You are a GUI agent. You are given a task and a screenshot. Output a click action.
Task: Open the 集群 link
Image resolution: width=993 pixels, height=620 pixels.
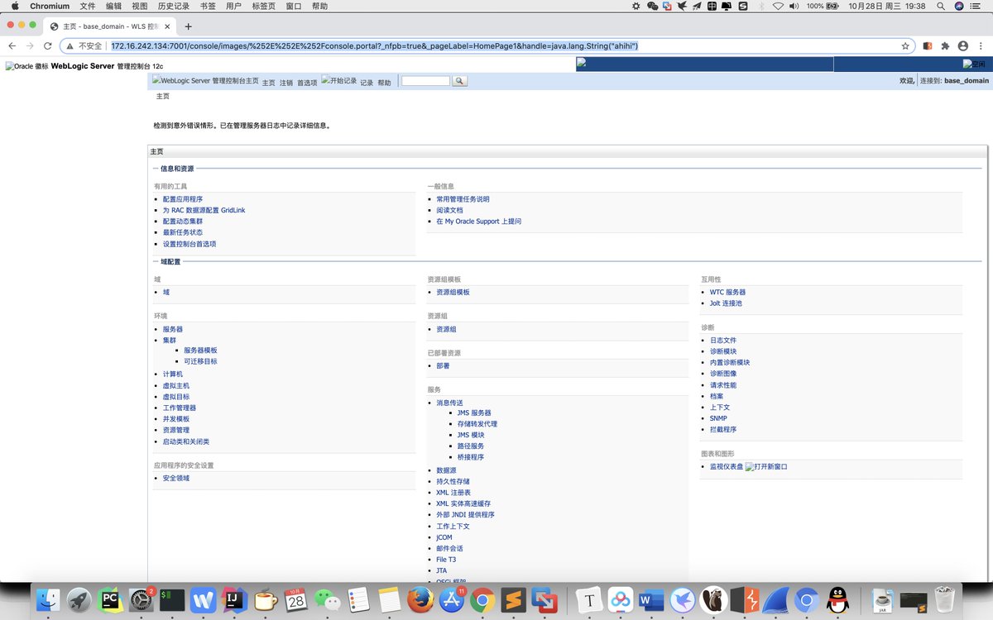(170, 340)
